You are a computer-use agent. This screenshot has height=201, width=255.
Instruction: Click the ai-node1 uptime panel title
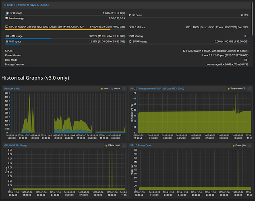click(26, 4)
